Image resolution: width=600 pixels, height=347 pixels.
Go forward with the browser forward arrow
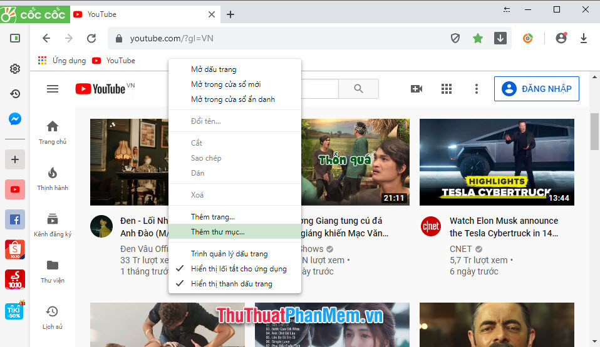69,38
